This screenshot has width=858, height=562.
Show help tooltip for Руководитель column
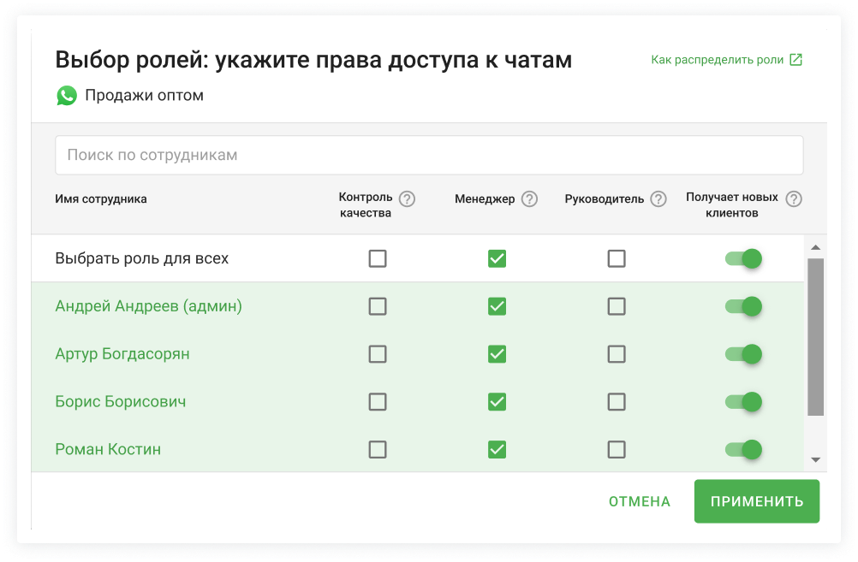coord(658,199)
